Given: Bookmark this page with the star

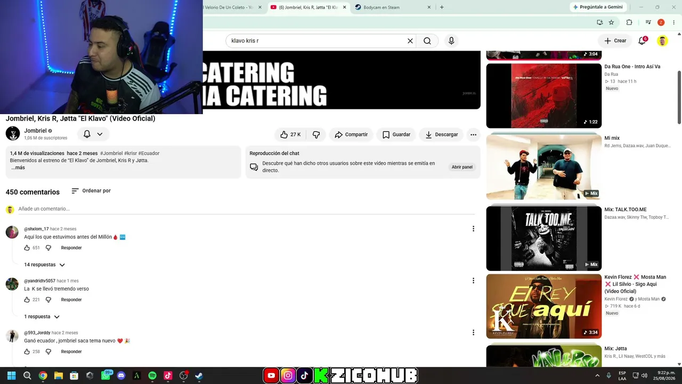Looking at the screenshot, I should coord(611,22).
